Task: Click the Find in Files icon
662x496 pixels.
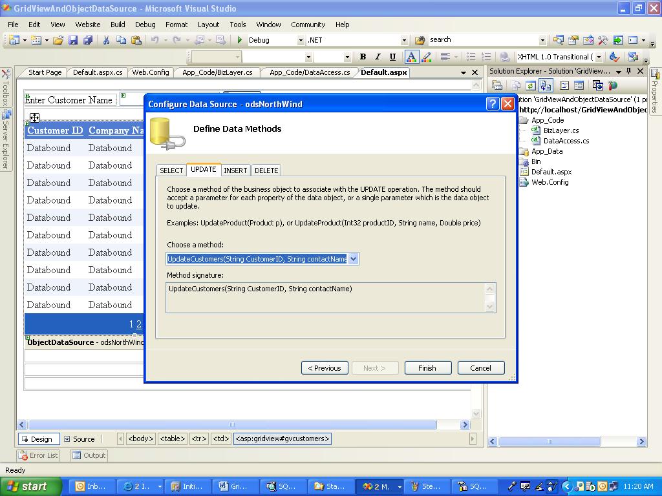Action: tap(420, 40)
